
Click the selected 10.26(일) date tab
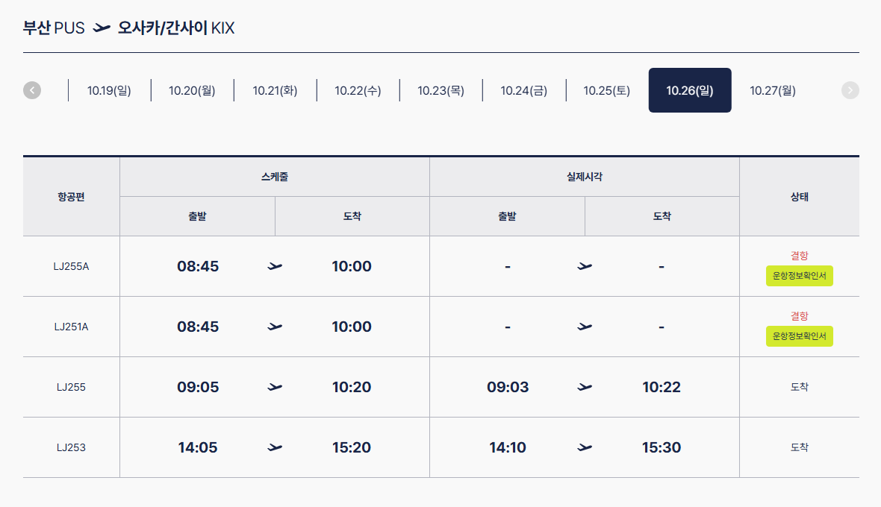tap(690, 90)
